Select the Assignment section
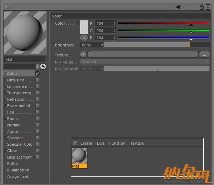This screenshot has height=185, width=214. pyautogui.click(x=18, y=176)
